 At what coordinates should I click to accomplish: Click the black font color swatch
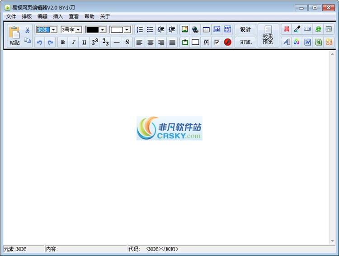click(x=93, y=30)
